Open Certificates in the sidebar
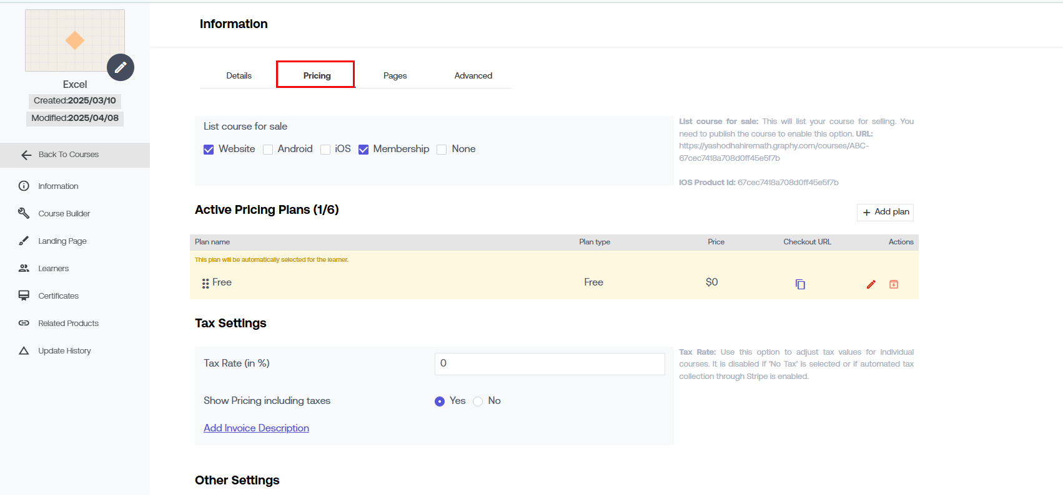1063x495 pixels. 58,296
